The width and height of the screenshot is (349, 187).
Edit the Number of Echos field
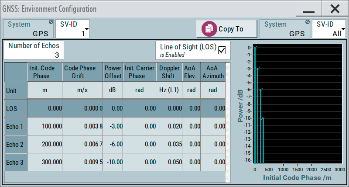point(34,50)
